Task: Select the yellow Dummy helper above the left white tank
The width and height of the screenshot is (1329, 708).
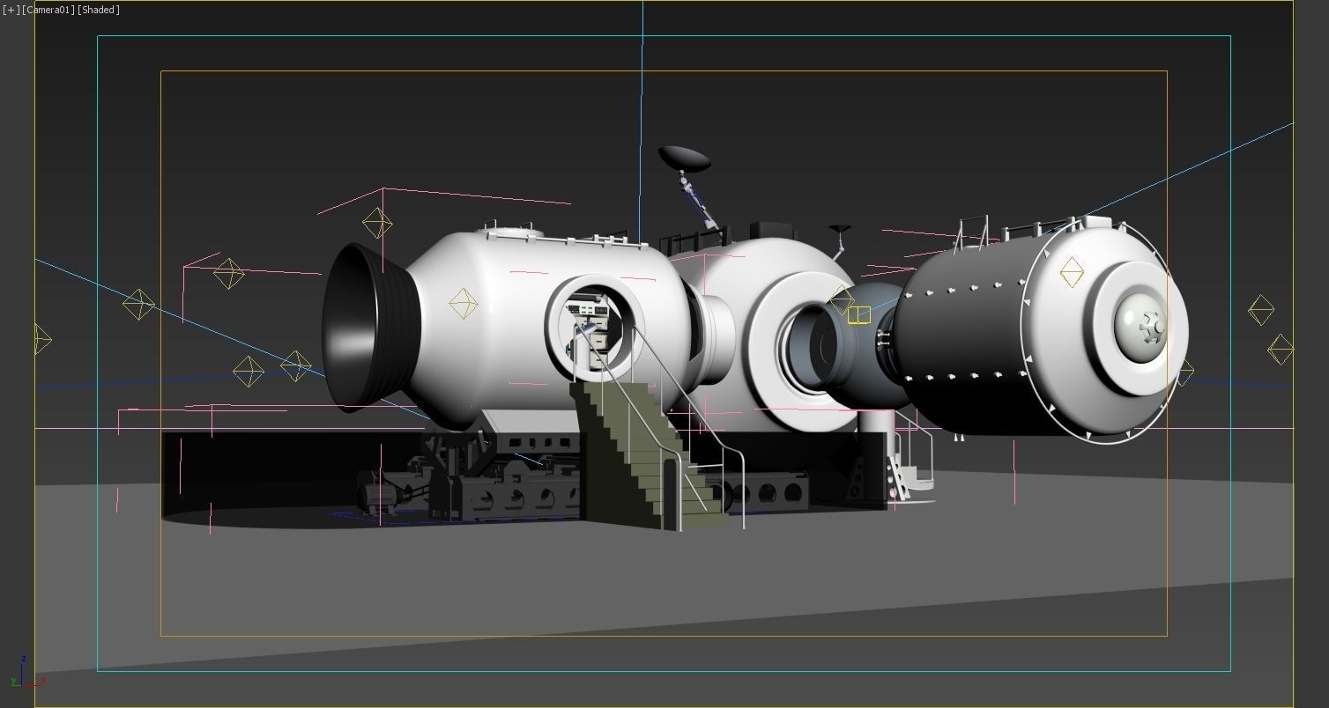Action: click(x=377, y=223)
